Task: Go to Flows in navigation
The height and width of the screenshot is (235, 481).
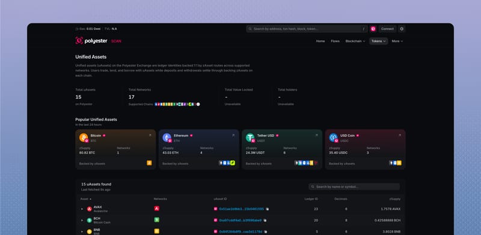Action: click(x=335, y=41)
